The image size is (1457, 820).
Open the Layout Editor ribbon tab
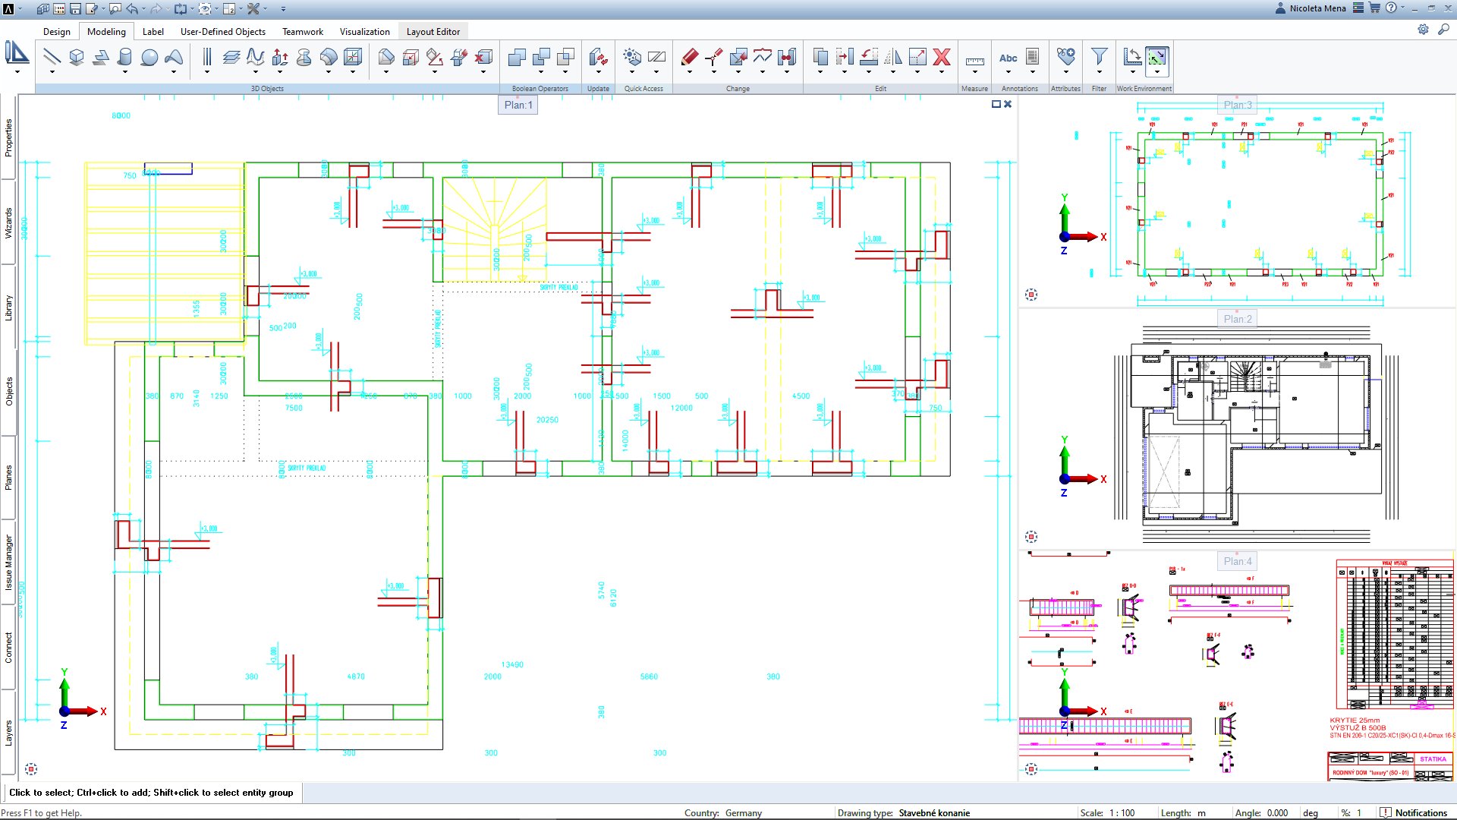433,32
